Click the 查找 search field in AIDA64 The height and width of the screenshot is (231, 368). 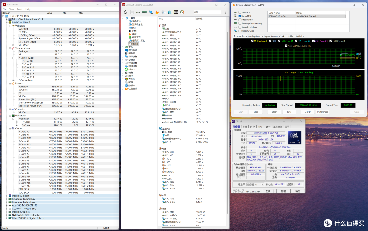[x=207, y=12]
